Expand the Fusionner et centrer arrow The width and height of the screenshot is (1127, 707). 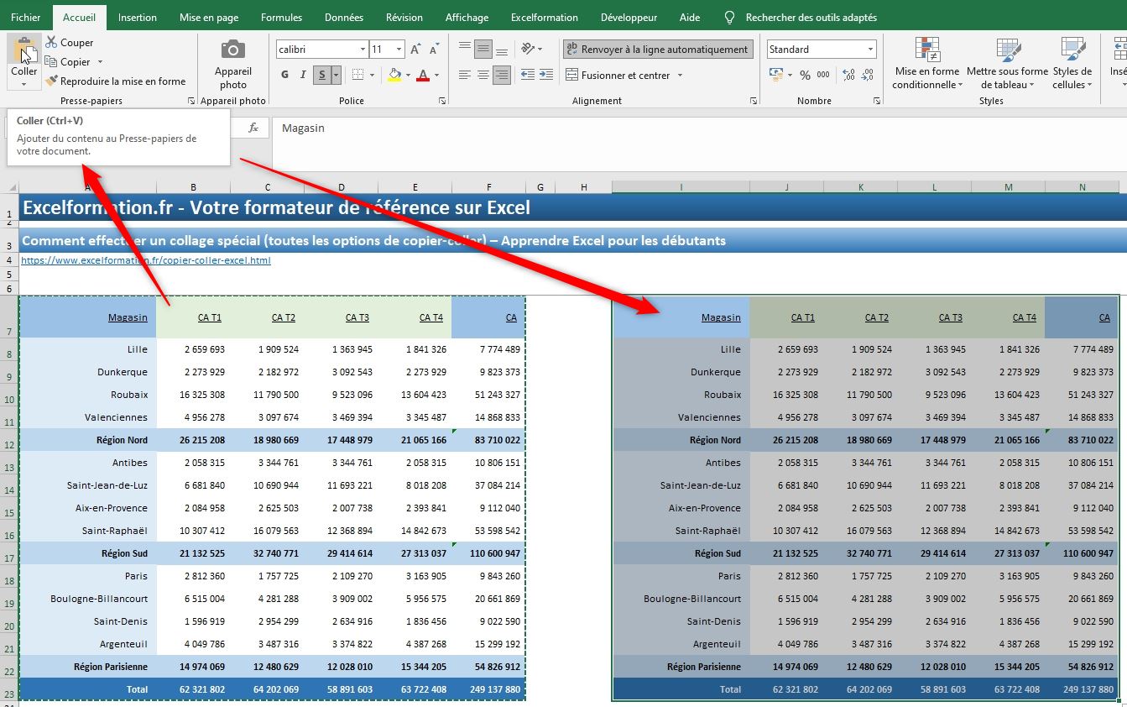coord(680,76)
